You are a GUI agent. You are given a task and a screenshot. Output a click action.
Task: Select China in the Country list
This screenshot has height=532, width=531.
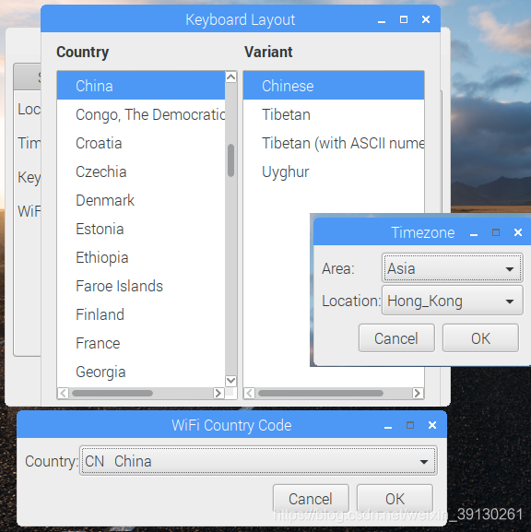click(141, 86)
